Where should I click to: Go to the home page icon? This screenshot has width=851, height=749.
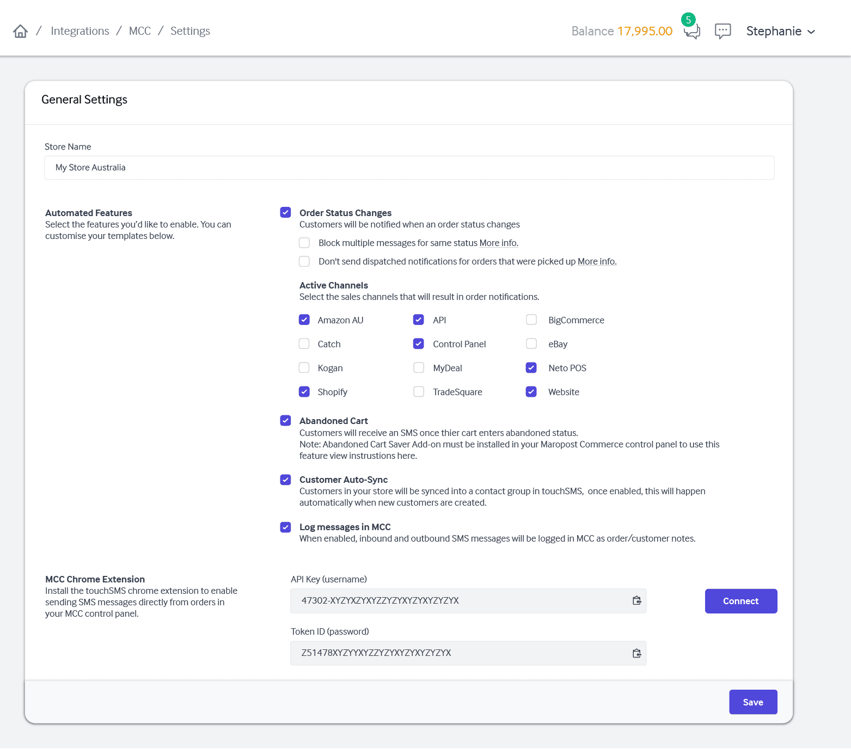coord(20,31)
